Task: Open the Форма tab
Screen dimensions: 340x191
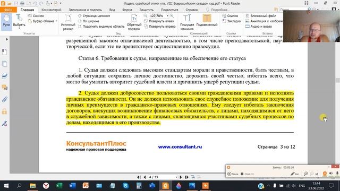Action: click(127, 10)
